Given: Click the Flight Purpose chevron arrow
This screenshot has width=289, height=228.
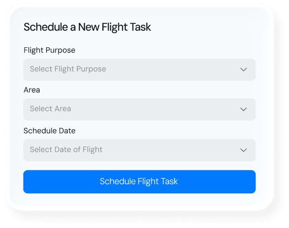Looking at the screenshot, I should (x=243, y=70).
